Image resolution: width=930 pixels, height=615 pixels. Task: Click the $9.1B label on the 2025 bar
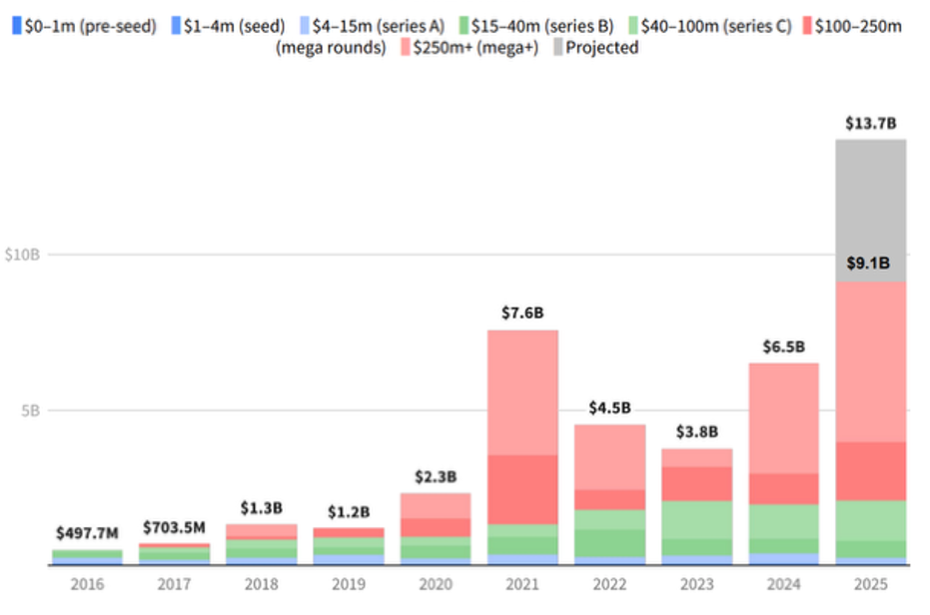[870, 264]
